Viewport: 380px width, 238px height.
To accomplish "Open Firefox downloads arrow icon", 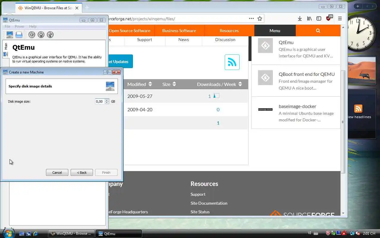I will coord(300,18).
